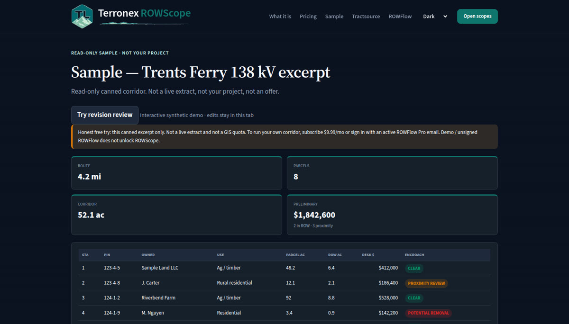Click the PARCEL AC column header
Viewport: 569px width, 324px height.
click(295, 255)
